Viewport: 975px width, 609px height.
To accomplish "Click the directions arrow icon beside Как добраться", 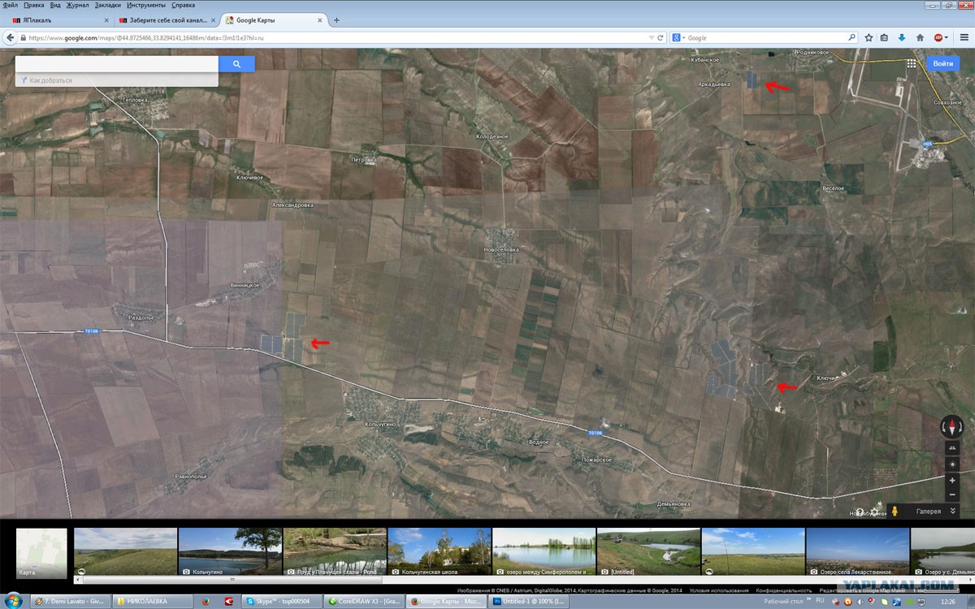I will pyautogui.click(x=24, y=80).
